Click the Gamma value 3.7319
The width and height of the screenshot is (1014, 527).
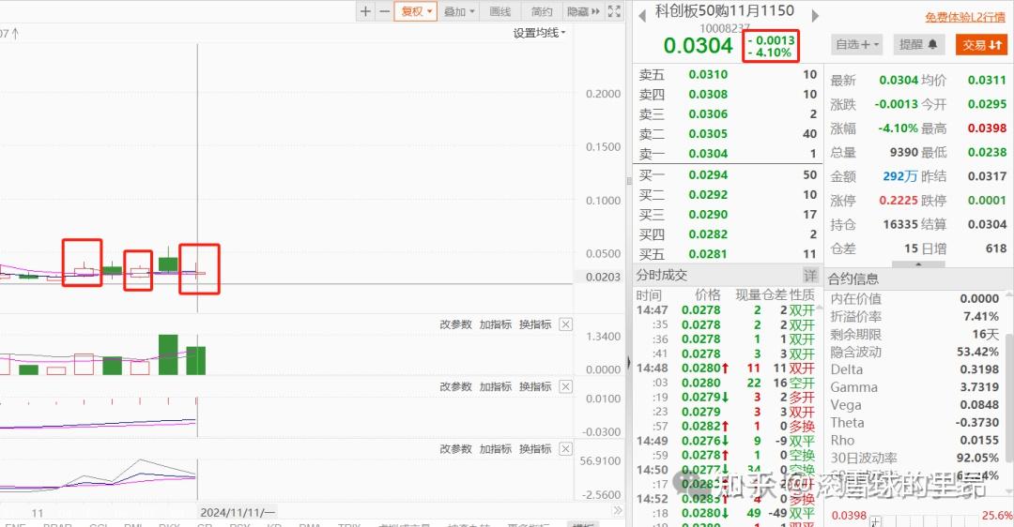[979, 387]
